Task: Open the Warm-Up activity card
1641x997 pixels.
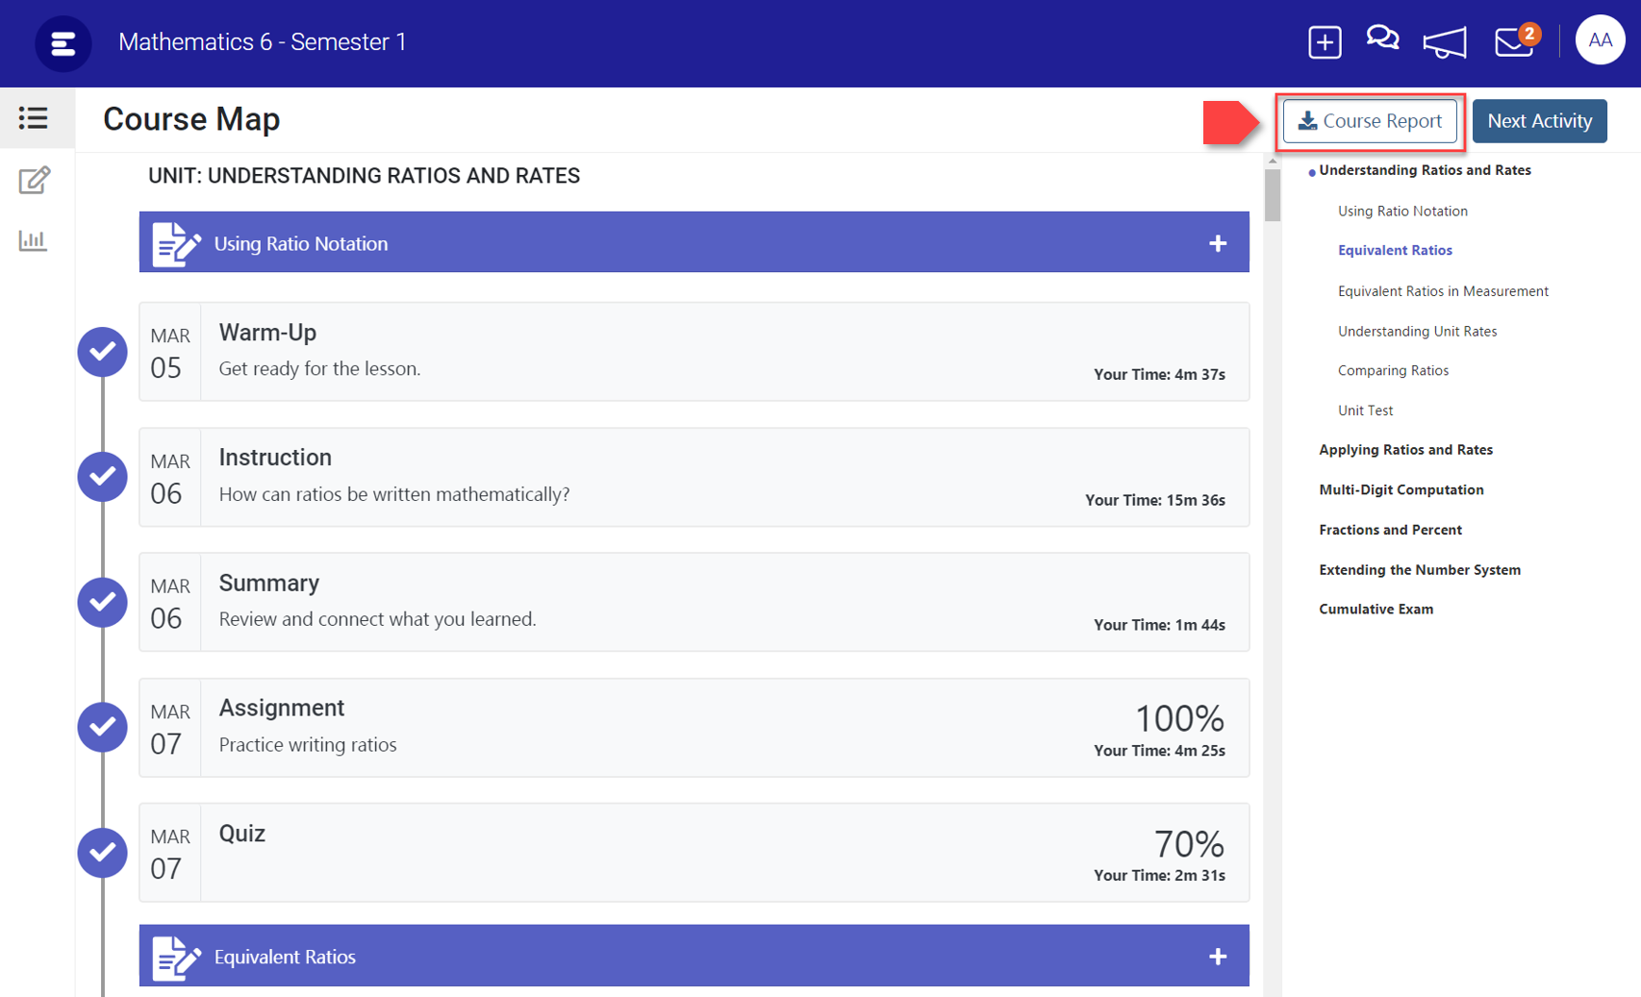Action: (x=694, y=352)
